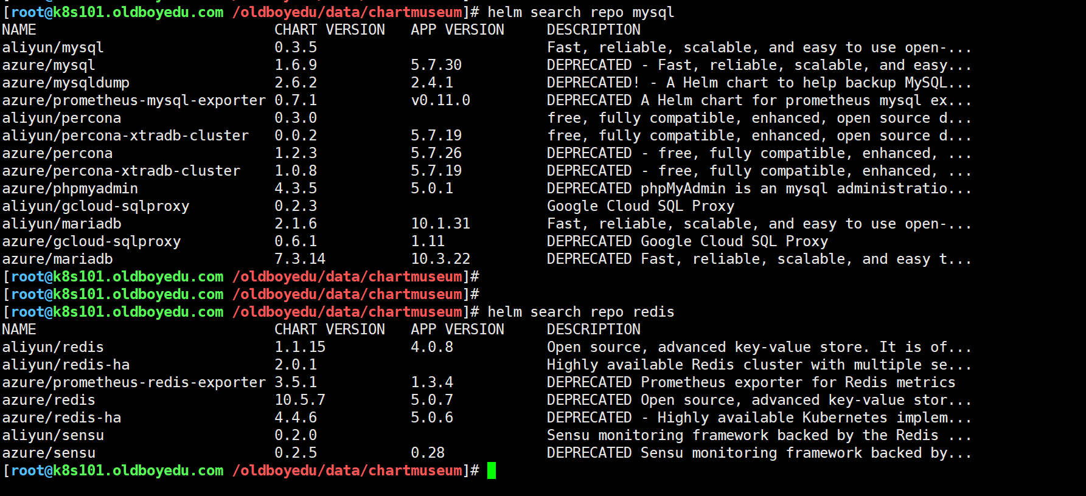
Task: Click the 'helm search repo mysql' command text
Action: coord(580,12)
